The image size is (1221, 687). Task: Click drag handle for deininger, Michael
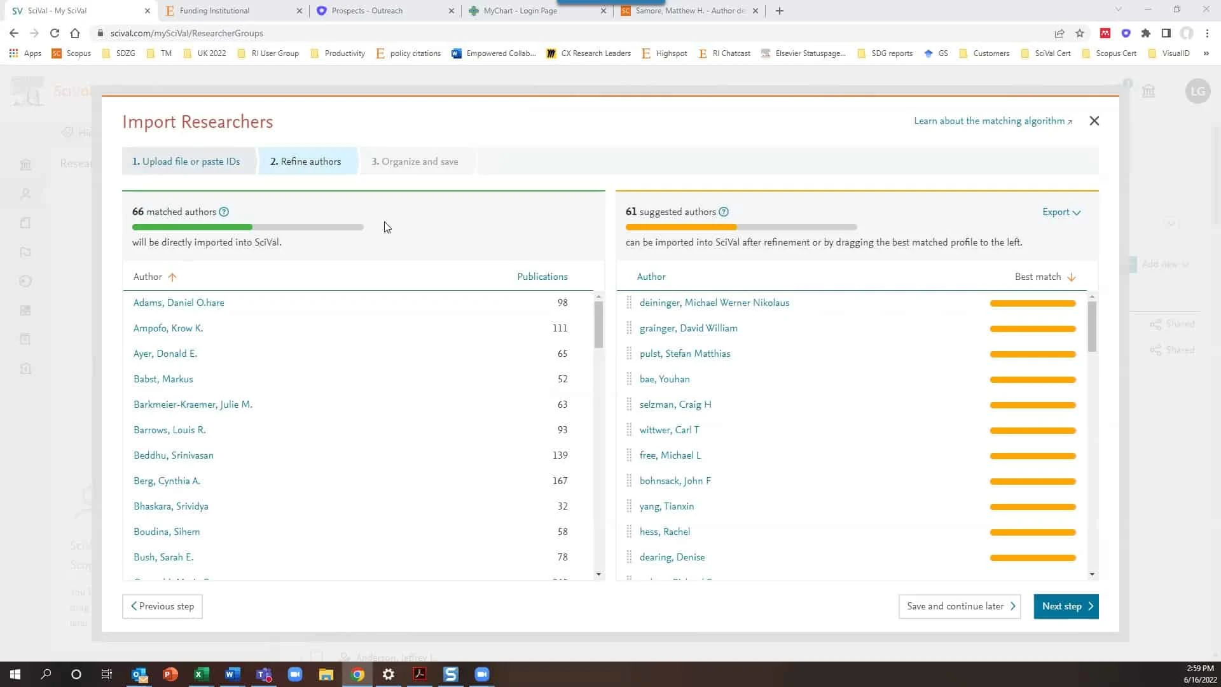click(x=629, y=303)
